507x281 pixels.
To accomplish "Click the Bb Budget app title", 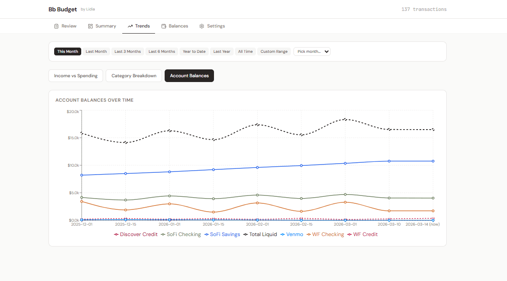I will point(63,9).
